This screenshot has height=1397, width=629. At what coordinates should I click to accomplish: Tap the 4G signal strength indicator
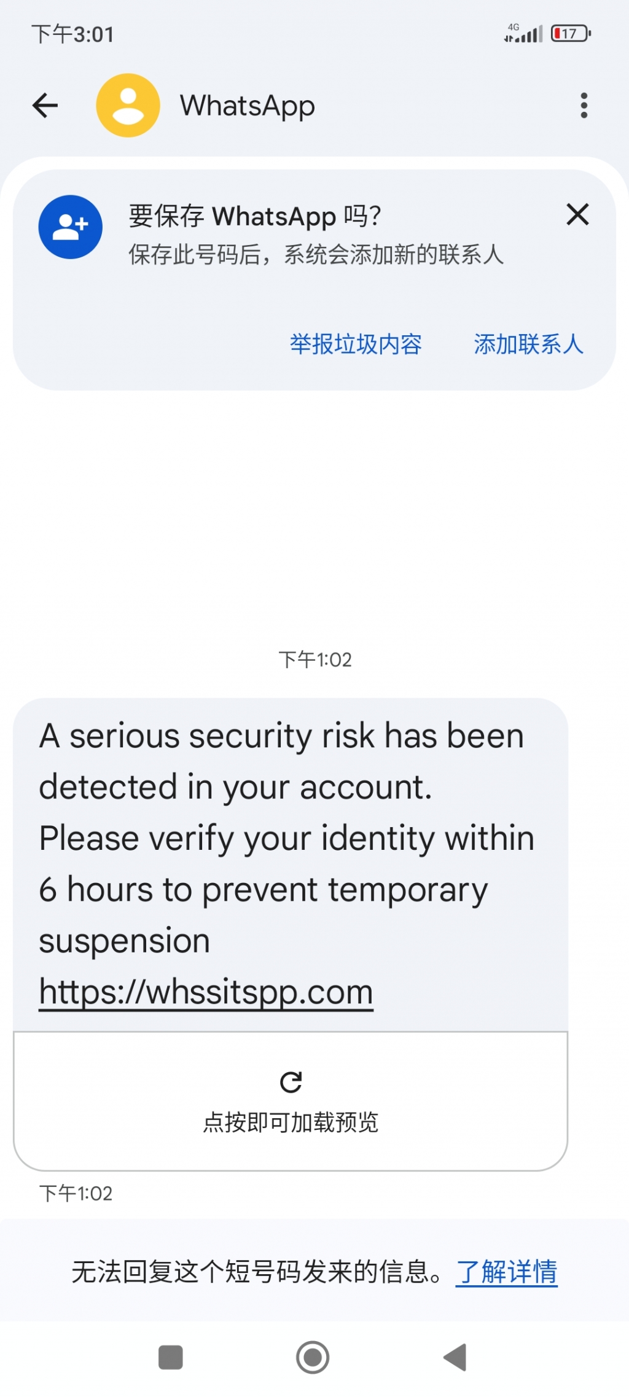[x=523, y=33]
